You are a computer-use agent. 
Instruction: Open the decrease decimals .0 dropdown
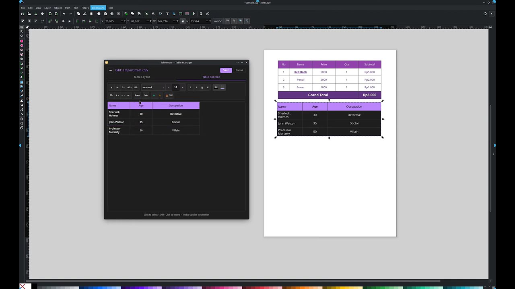click(x=123, y=87)
